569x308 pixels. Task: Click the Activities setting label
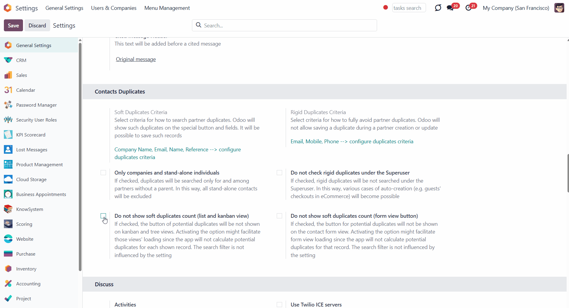[x=125, y=304]
